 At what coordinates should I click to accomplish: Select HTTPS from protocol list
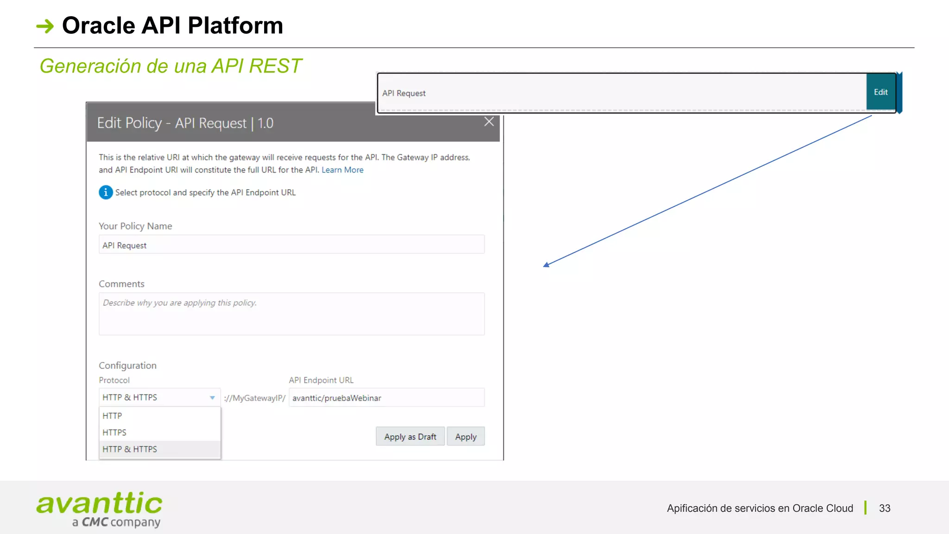tap(159, 432)
